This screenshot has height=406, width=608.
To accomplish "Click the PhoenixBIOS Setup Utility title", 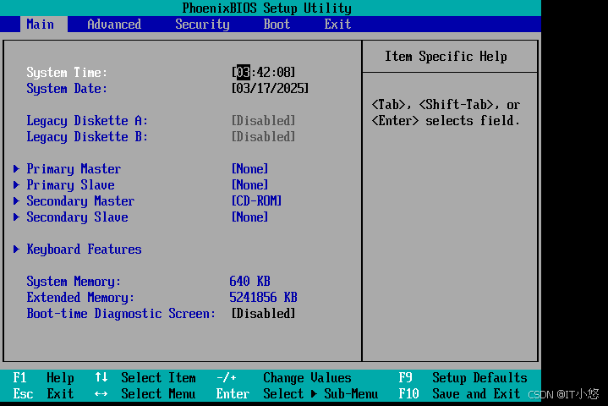I will coord(266,8).
